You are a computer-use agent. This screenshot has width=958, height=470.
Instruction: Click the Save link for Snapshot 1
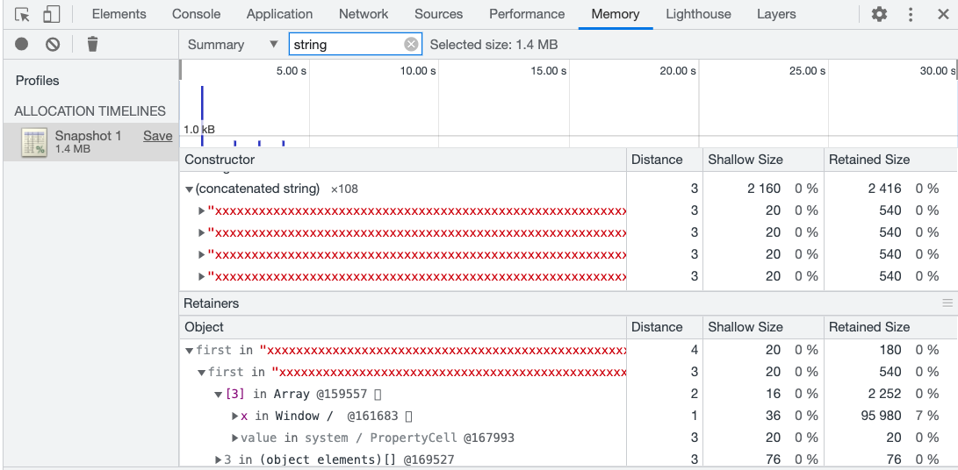click(x=158, y=136)
